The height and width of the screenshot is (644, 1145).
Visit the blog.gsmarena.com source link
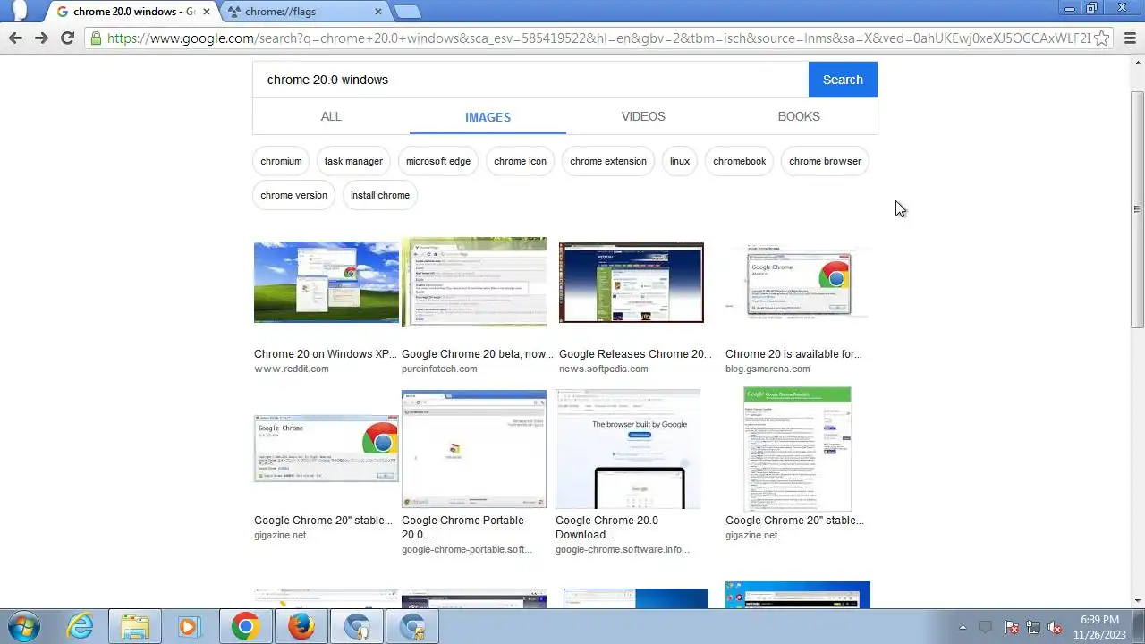(x=768, y=369)
